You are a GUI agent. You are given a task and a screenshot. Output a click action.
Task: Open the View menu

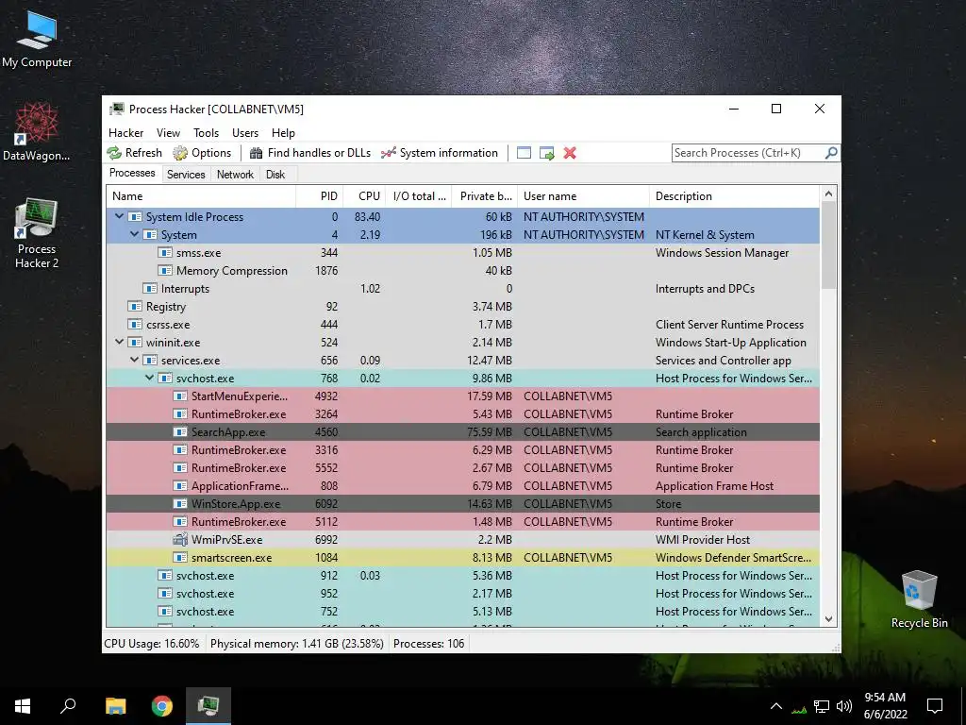168,132
